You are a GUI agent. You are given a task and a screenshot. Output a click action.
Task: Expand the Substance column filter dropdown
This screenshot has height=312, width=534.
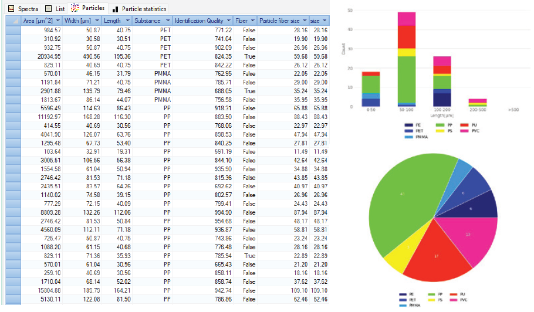pos(168,21)
